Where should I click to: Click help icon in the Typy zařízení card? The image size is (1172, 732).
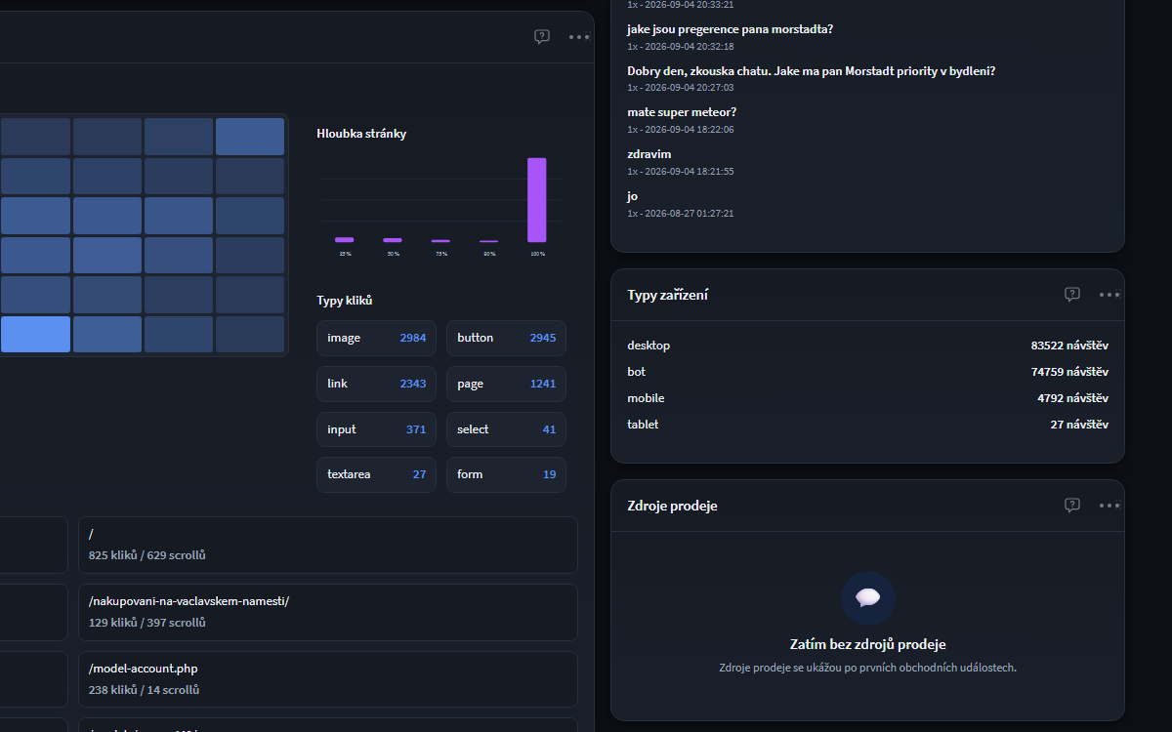coord(1072,294)
